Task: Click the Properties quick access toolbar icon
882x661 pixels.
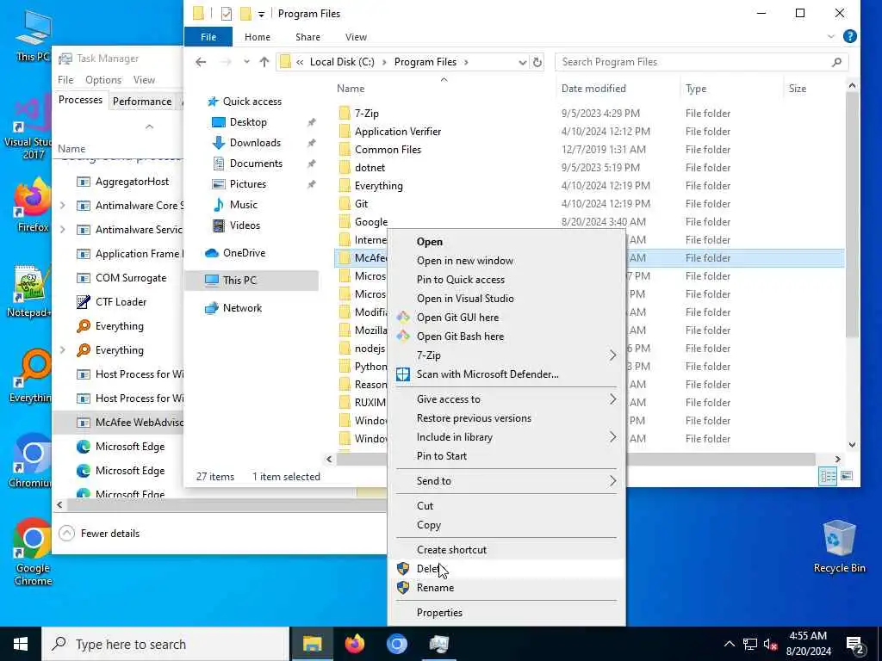Action: [x=227, y=14]
